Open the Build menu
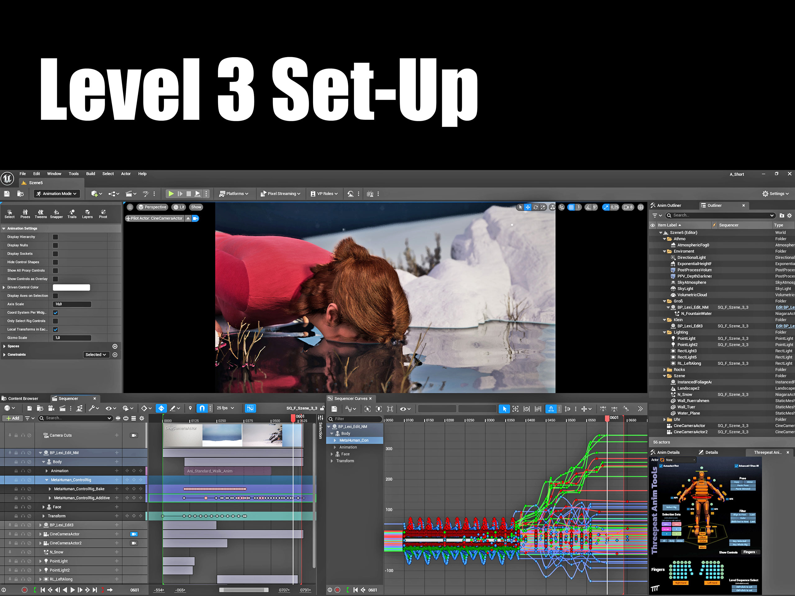 coord(91,174)
